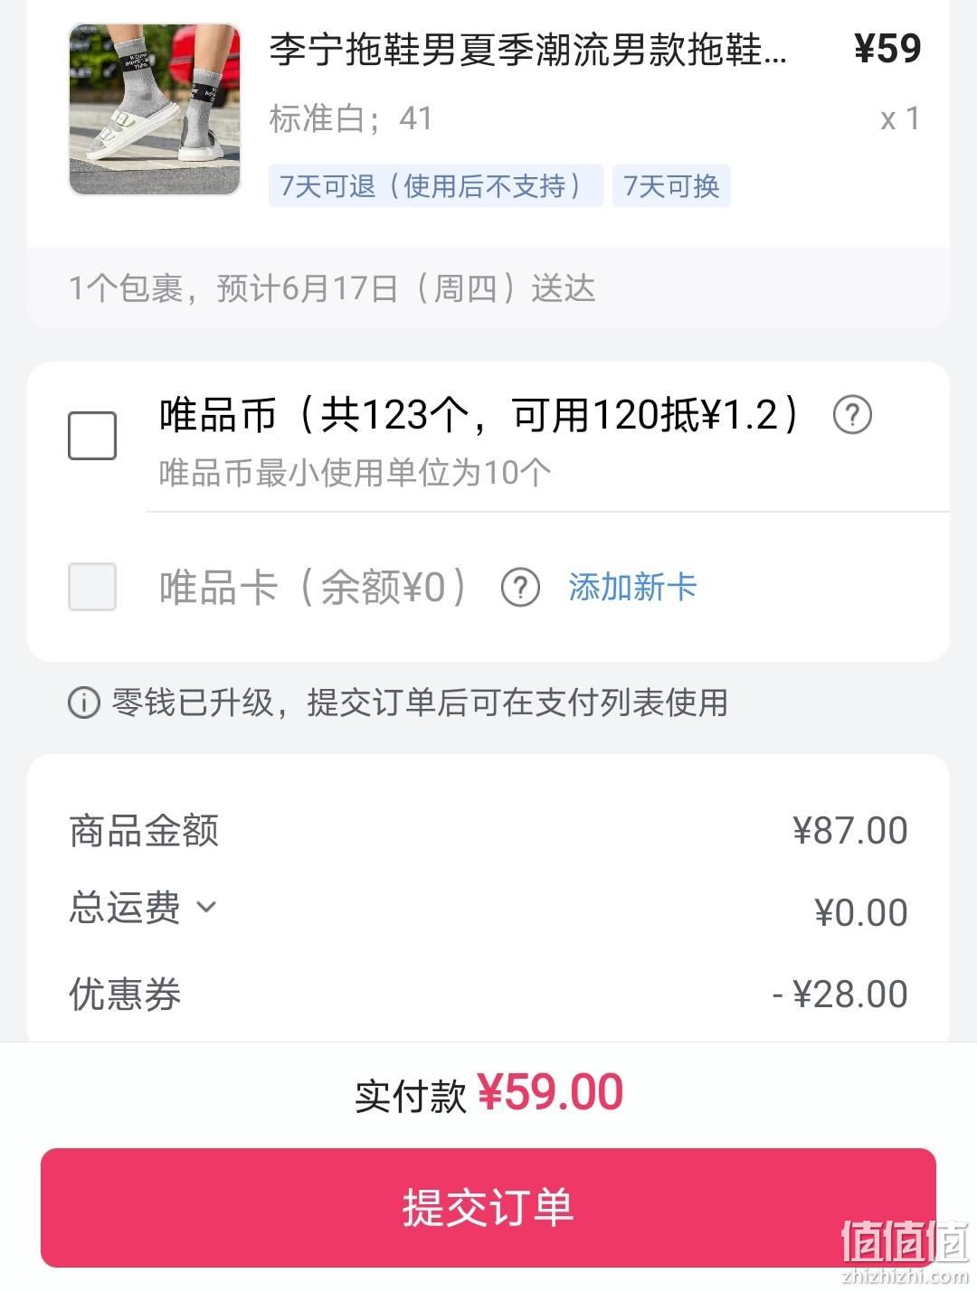Tap the 总运费 label
The width and height of the screenshot is (977, 1292).
(x=125, y=907)
